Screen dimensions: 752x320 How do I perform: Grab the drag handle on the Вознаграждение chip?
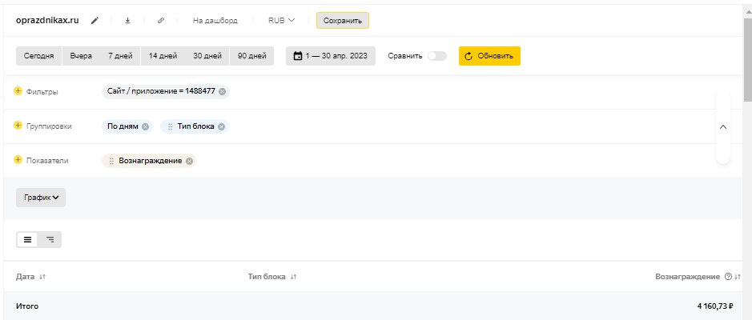coord(111,161)
